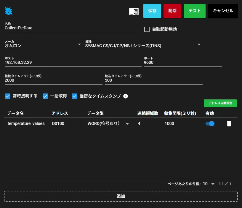
Task: Click the アドレス自動設定 button
Action: click(220, 103)
